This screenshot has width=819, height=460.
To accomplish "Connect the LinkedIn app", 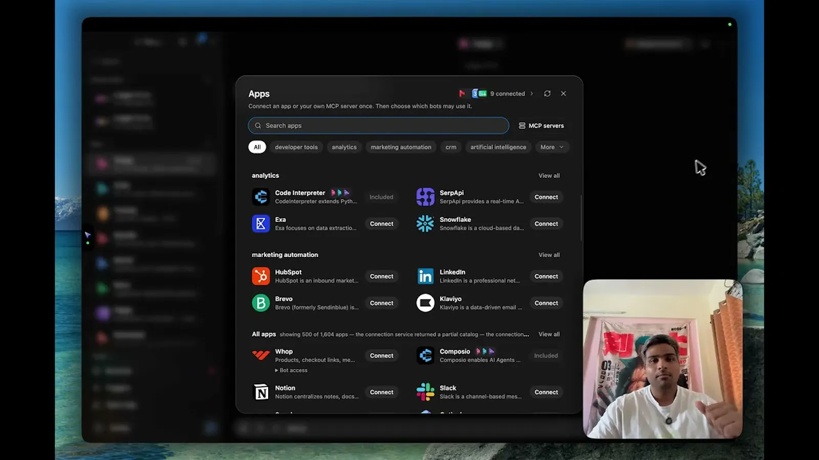I will coord(546,276).
